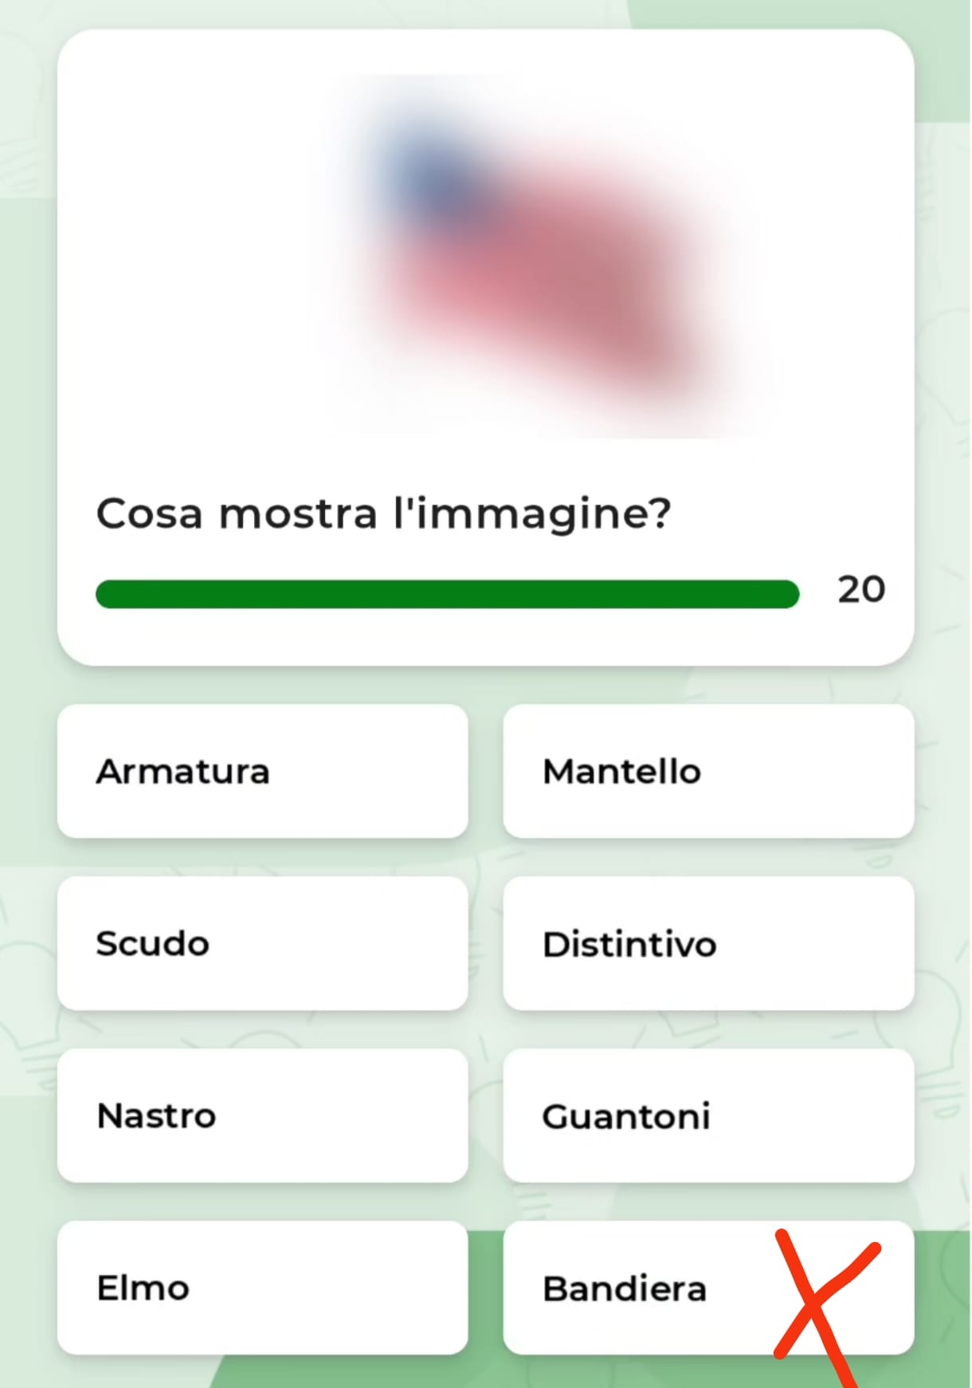
Task: Select the Mantello answer option
Action: 707,771
